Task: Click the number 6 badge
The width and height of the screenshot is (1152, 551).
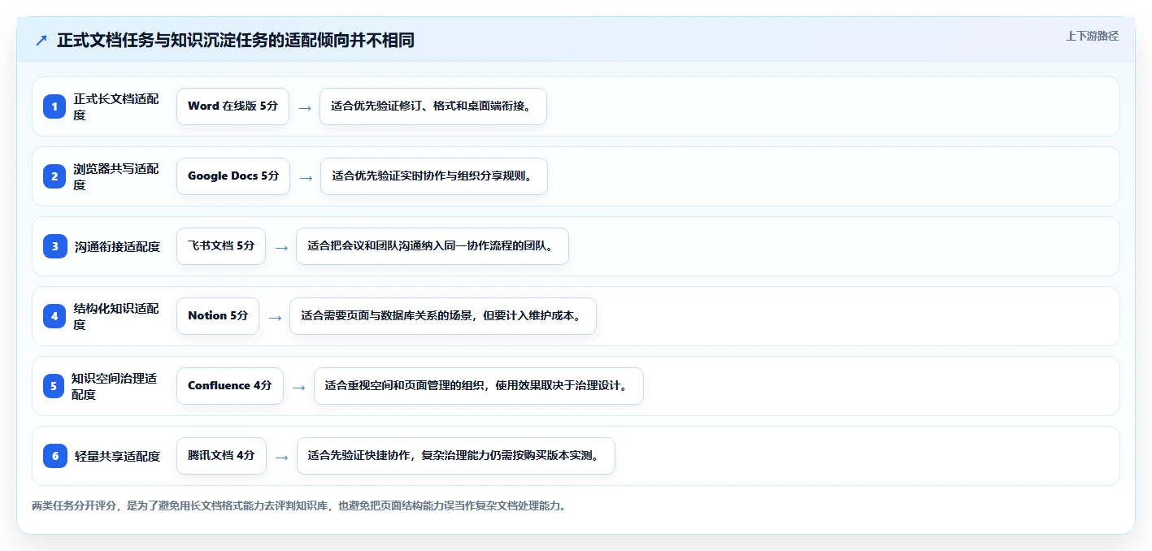Action: click(54, 456)
